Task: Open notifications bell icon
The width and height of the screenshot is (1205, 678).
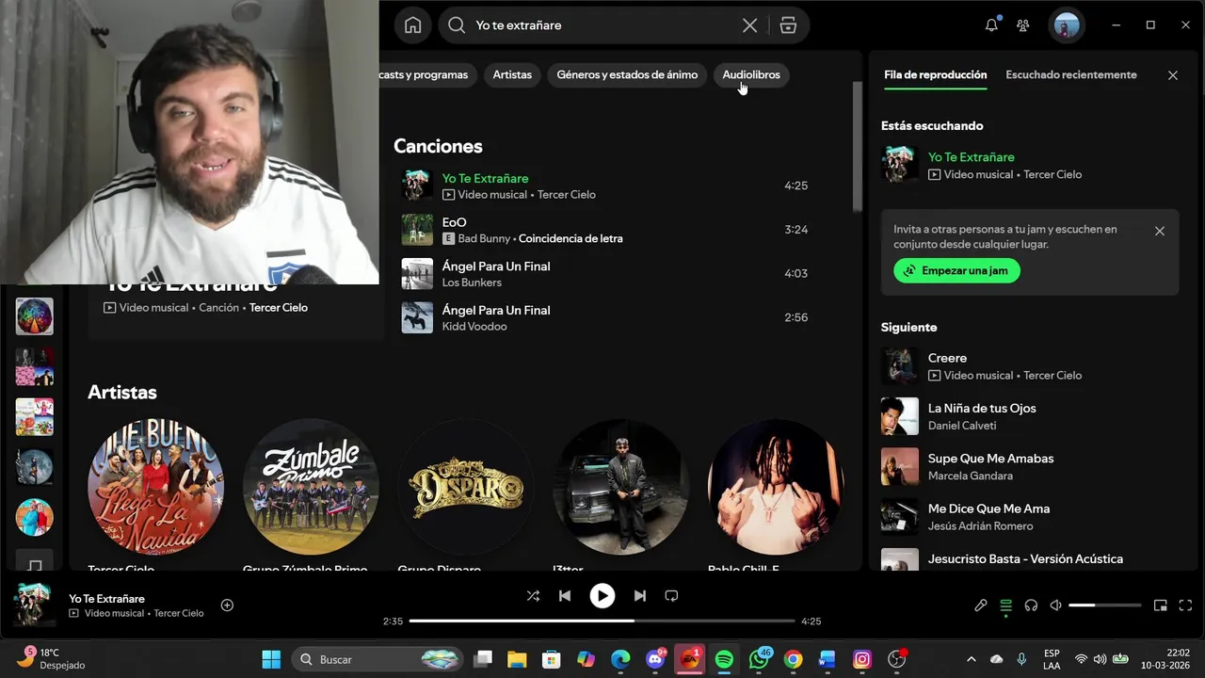Action: point(991,25)
